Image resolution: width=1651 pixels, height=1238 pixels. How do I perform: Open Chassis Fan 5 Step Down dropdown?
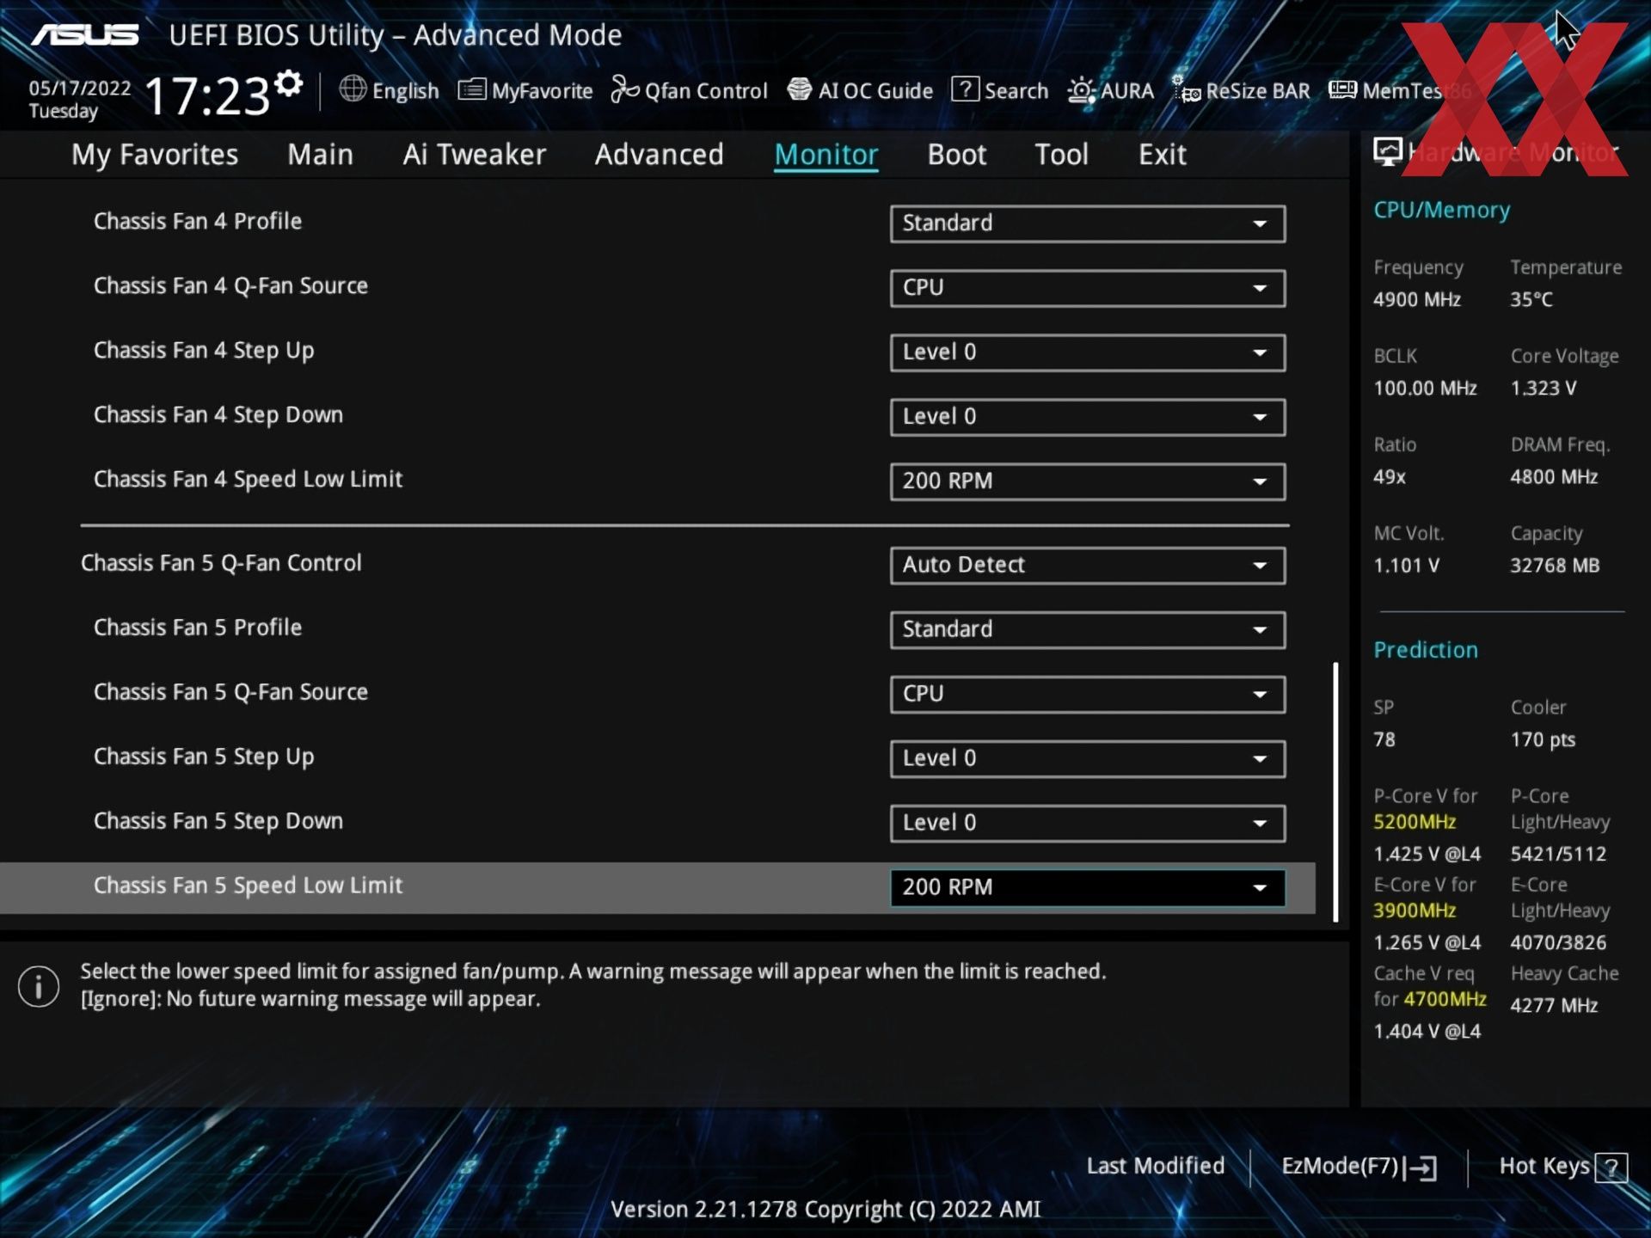click(1088, 824)
